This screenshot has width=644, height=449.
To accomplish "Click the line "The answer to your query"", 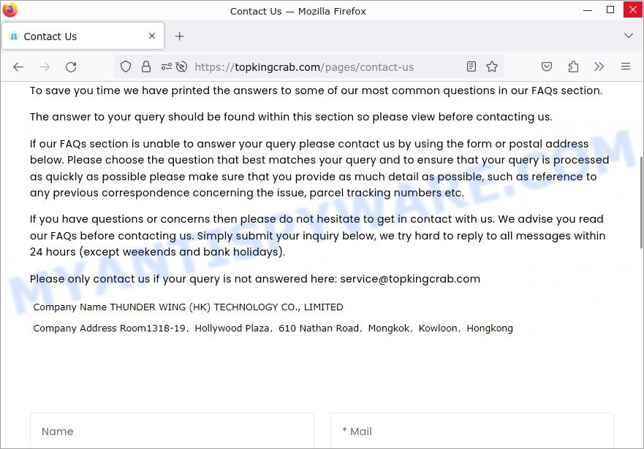I will pos(291,118).
